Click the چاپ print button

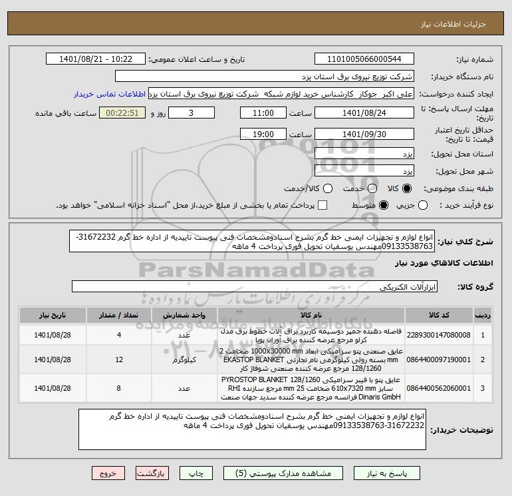click(196, 473)
